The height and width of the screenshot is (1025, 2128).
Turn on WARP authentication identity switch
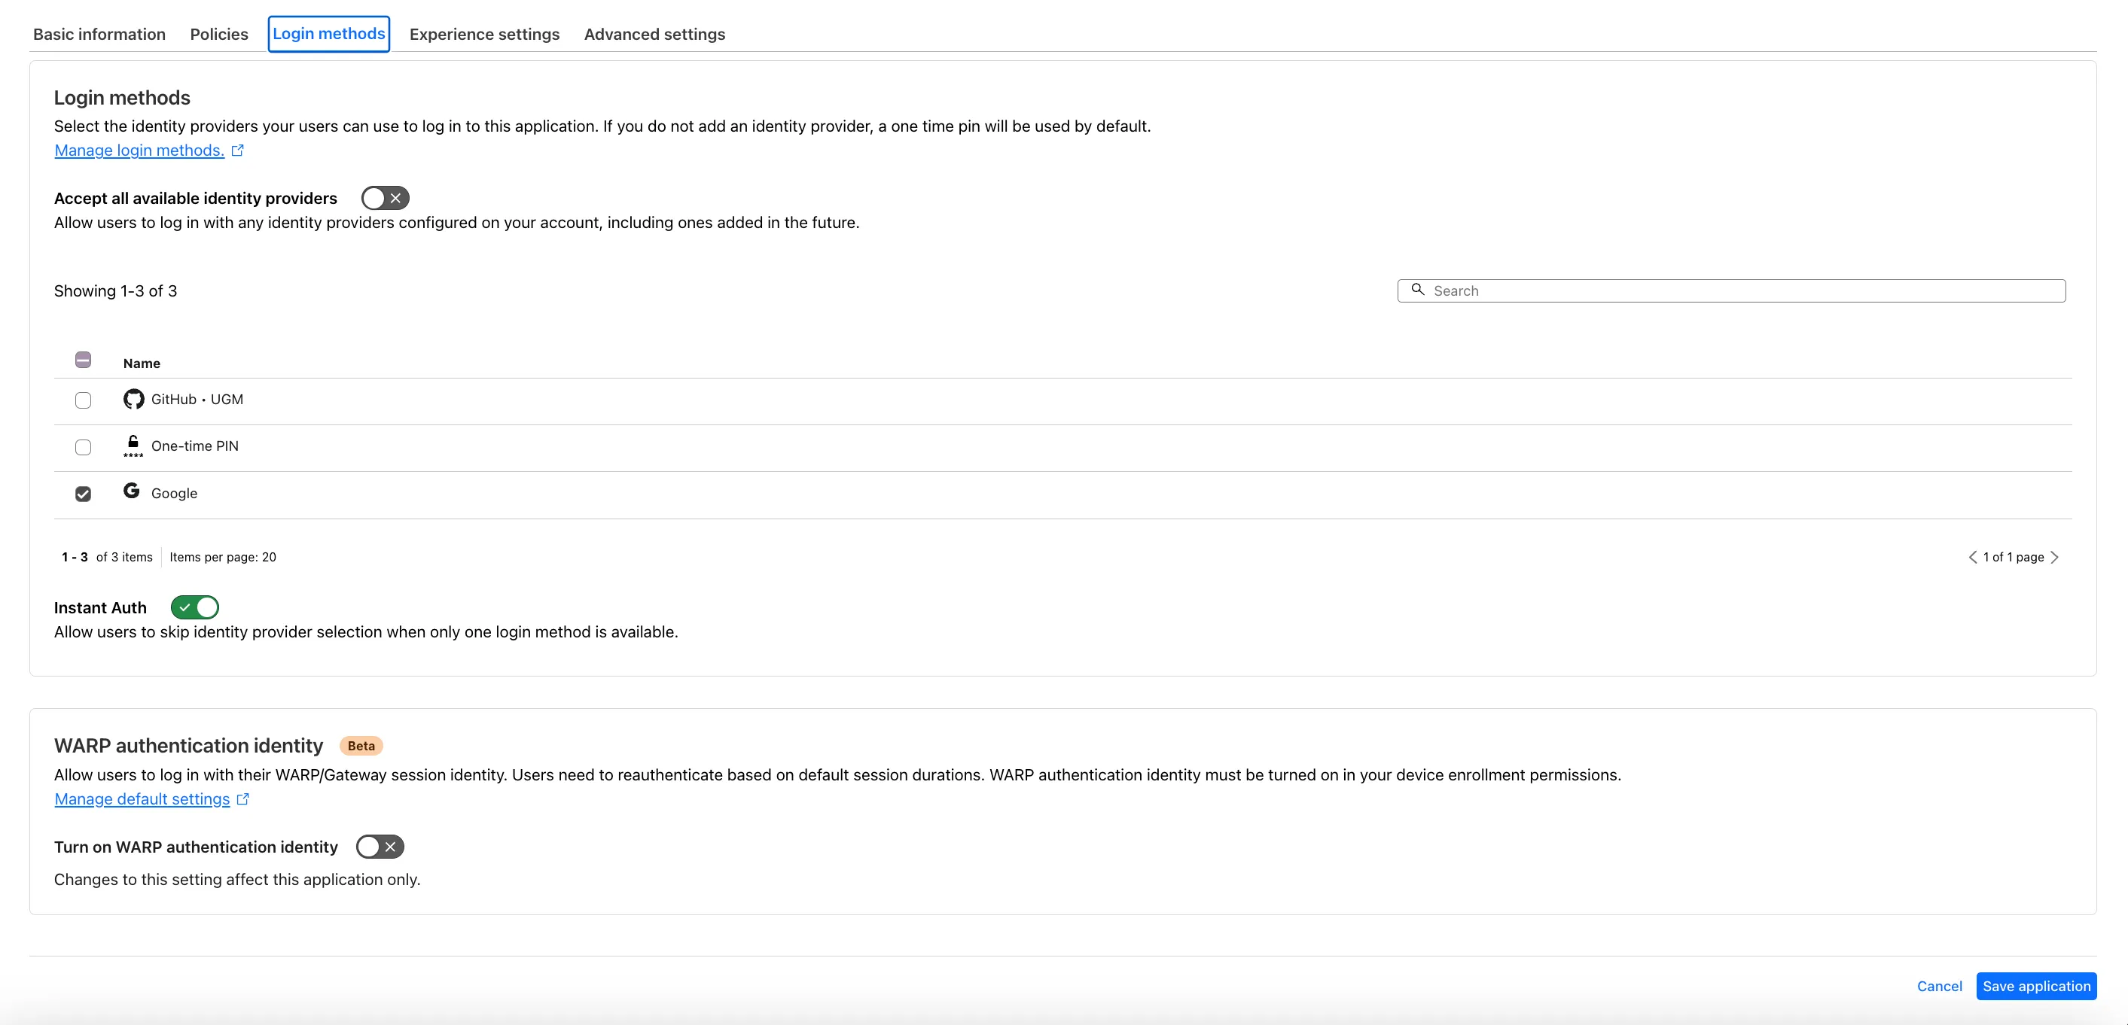tap(380, 847)
